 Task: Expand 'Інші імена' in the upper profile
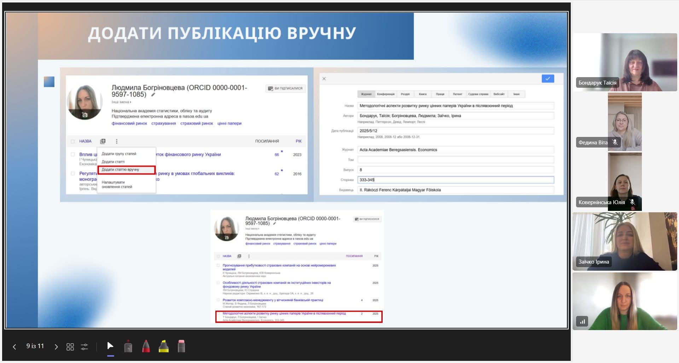pos(121,102)
